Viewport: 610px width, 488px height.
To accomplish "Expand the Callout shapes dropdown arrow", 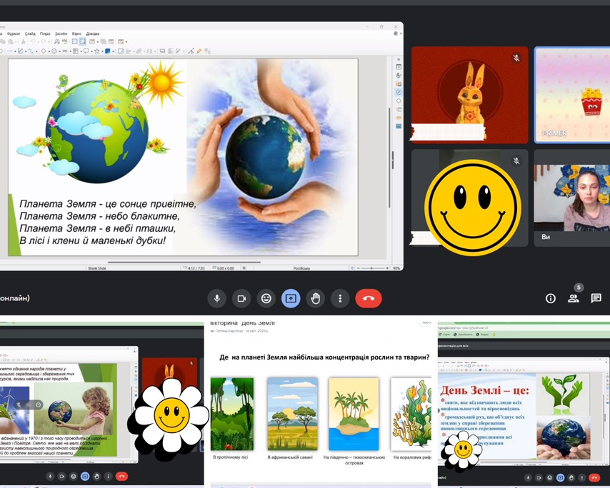I will click(x=91, y=51).
